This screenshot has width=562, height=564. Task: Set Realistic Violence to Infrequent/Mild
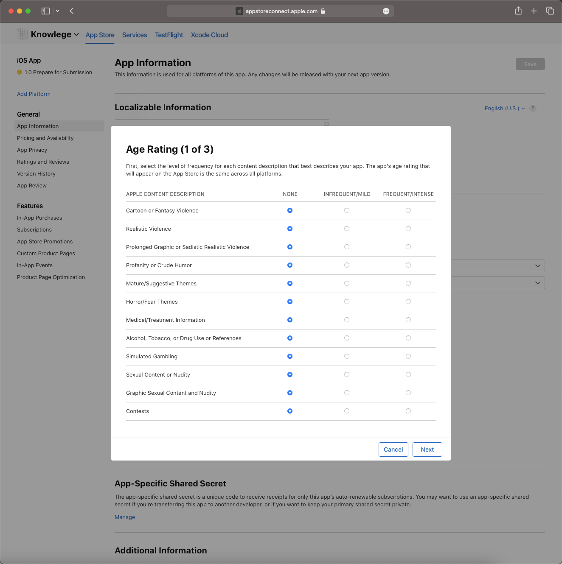(347, 229)
